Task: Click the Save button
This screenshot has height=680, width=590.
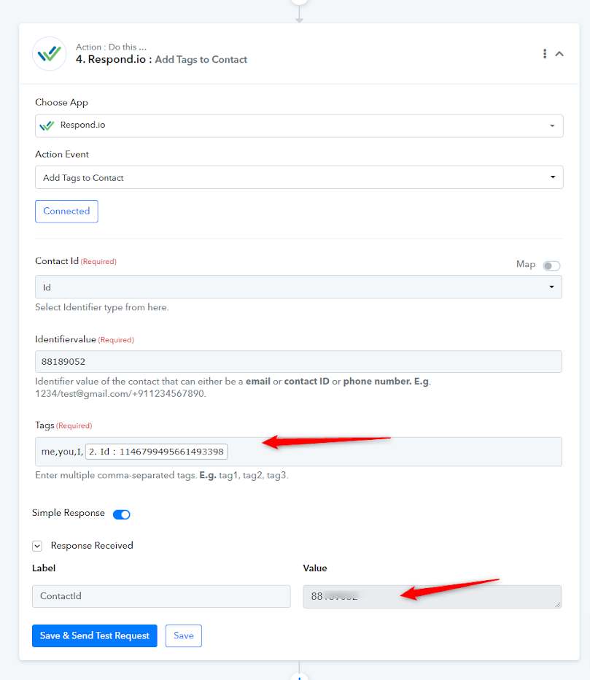Action: tap(183, 635)
